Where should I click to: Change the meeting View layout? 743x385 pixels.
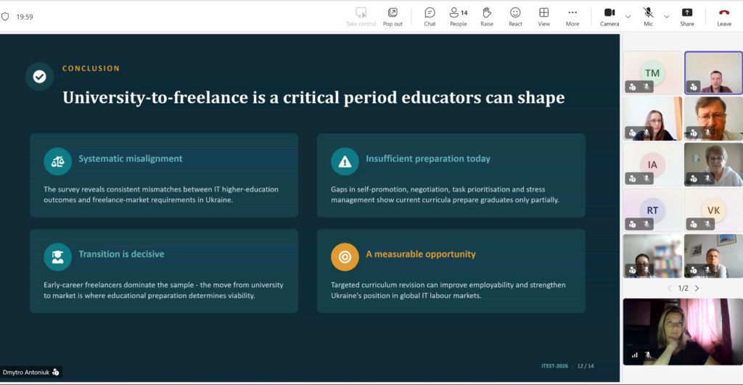pos(544,17)
